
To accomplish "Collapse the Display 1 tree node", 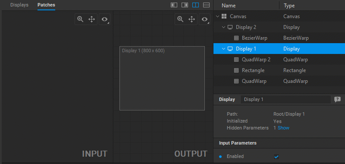I will click(x=224, y=49).
